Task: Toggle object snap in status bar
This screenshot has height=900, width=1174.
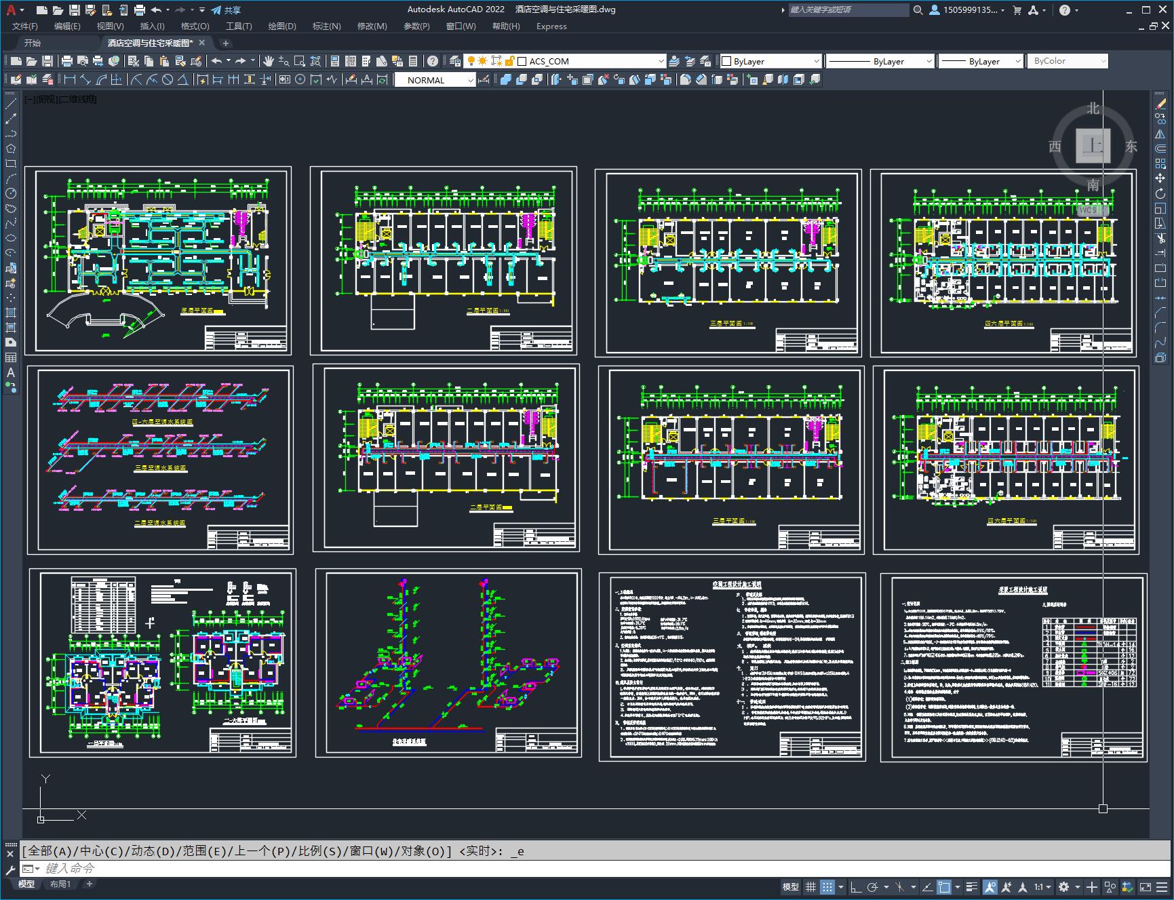Action: (944, 886)
